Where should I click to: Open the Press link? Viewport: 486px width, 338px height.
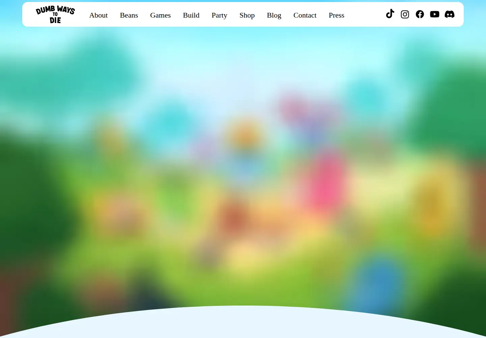(336, 15)
